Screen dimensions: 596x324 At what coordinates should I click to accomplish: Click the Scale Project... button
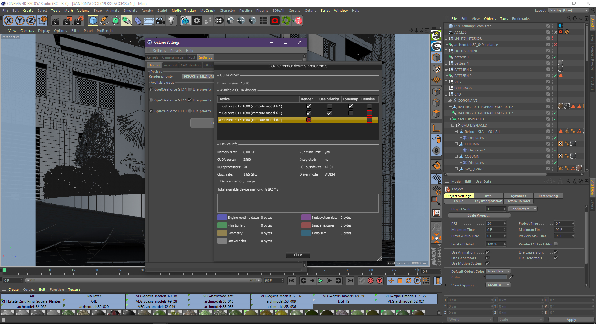pos(479,215)
